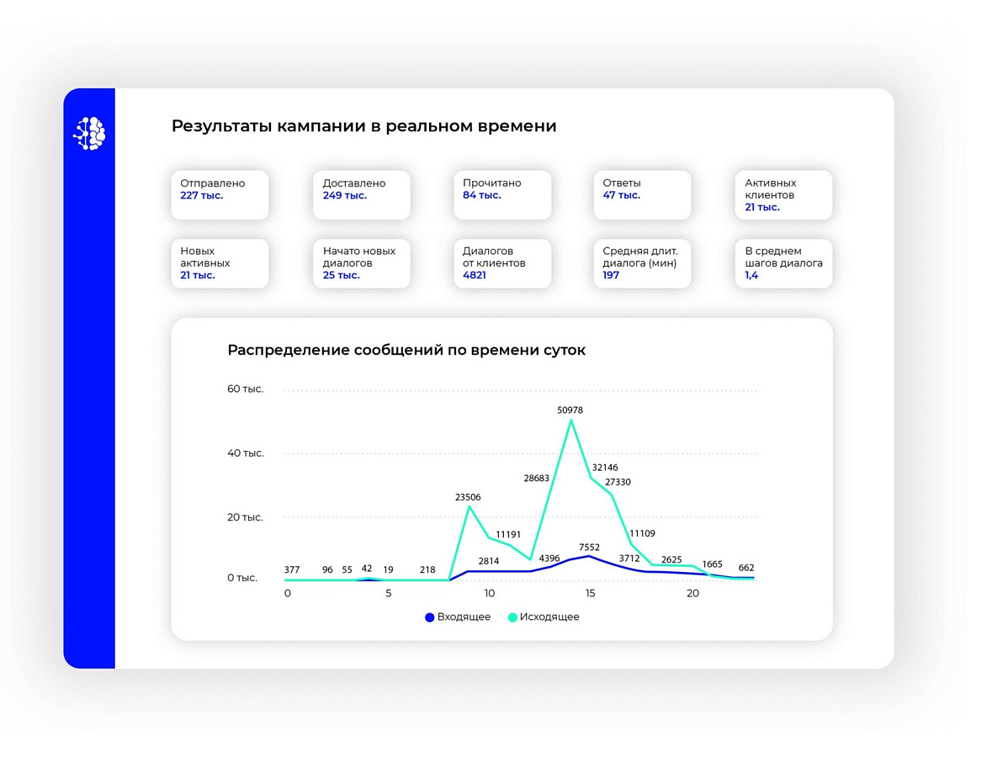Select Диалогов от клиентов 4821 card
This screenshot has width=1008, height=757.
[x=502, y=263]
